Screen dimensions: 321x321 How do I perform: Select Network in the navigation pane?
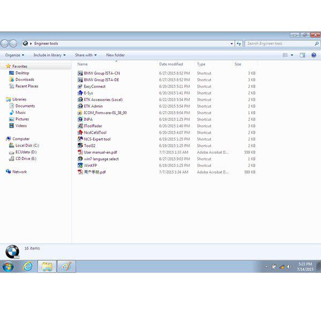click(19, 172)
